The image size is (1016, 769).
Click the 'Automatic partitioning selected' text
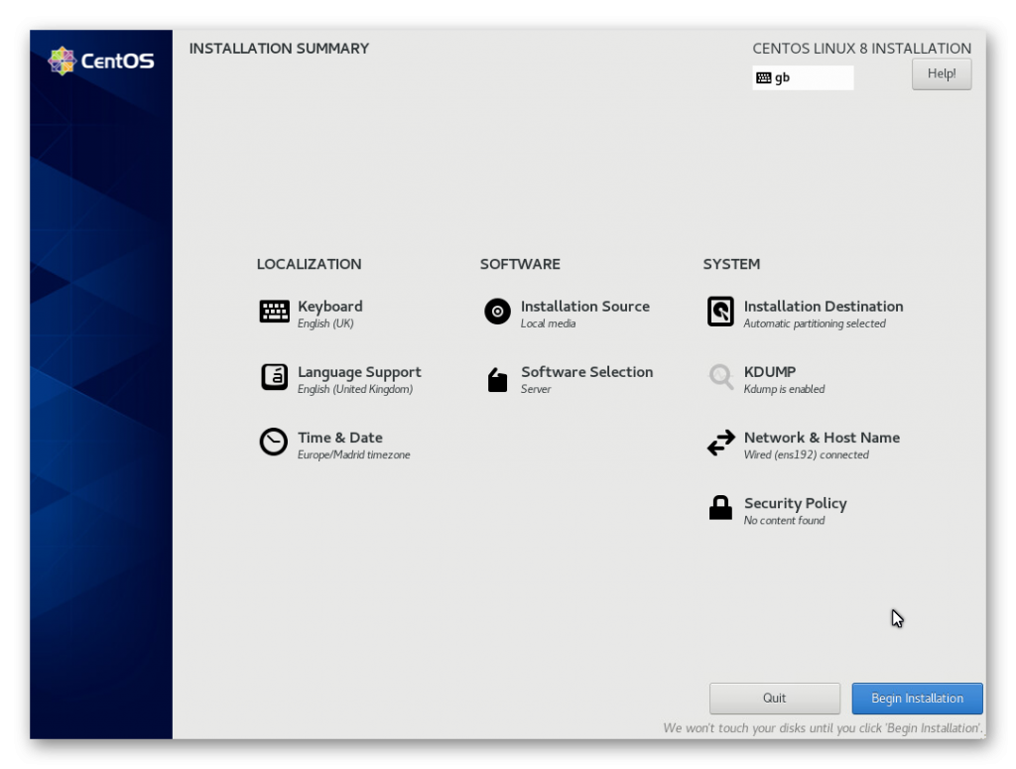[x=815, y=323]
